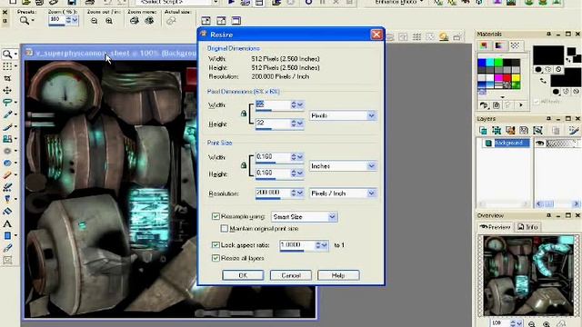Click the print size lock icon
This screenshot has height=327, width=582.
[x=244, y=165]
